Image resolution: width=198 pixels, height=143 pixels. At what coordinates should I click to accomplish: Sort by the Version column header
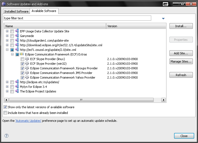(136, 26)
